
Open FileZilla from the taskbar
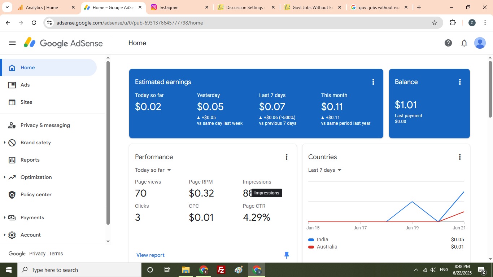tap(221, 270)
